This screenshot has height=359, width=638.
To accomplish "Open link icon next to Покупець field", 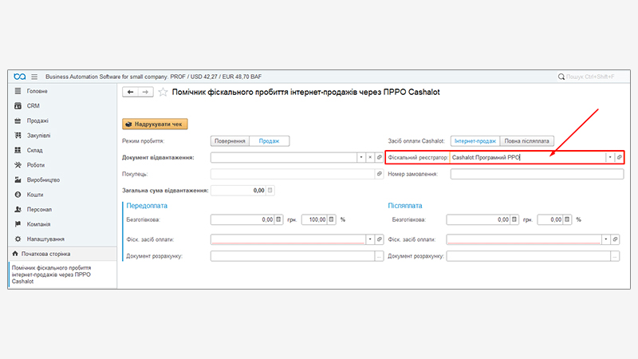I will (380, 174).
